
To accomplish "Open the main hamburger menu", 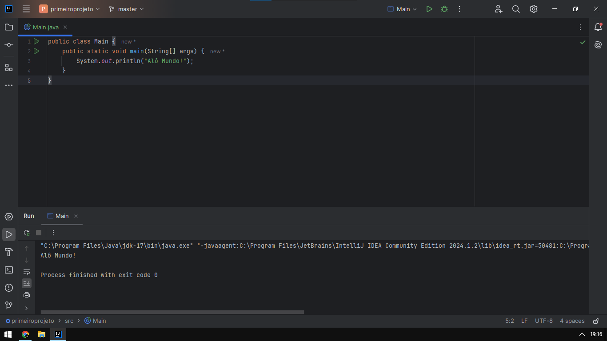I will [26, 9].
